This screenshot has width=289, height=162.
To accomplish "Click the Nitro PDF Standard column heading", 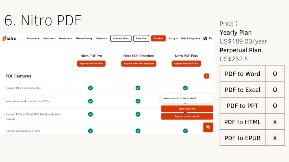I will pyautogui.click(x=139, y=56).
